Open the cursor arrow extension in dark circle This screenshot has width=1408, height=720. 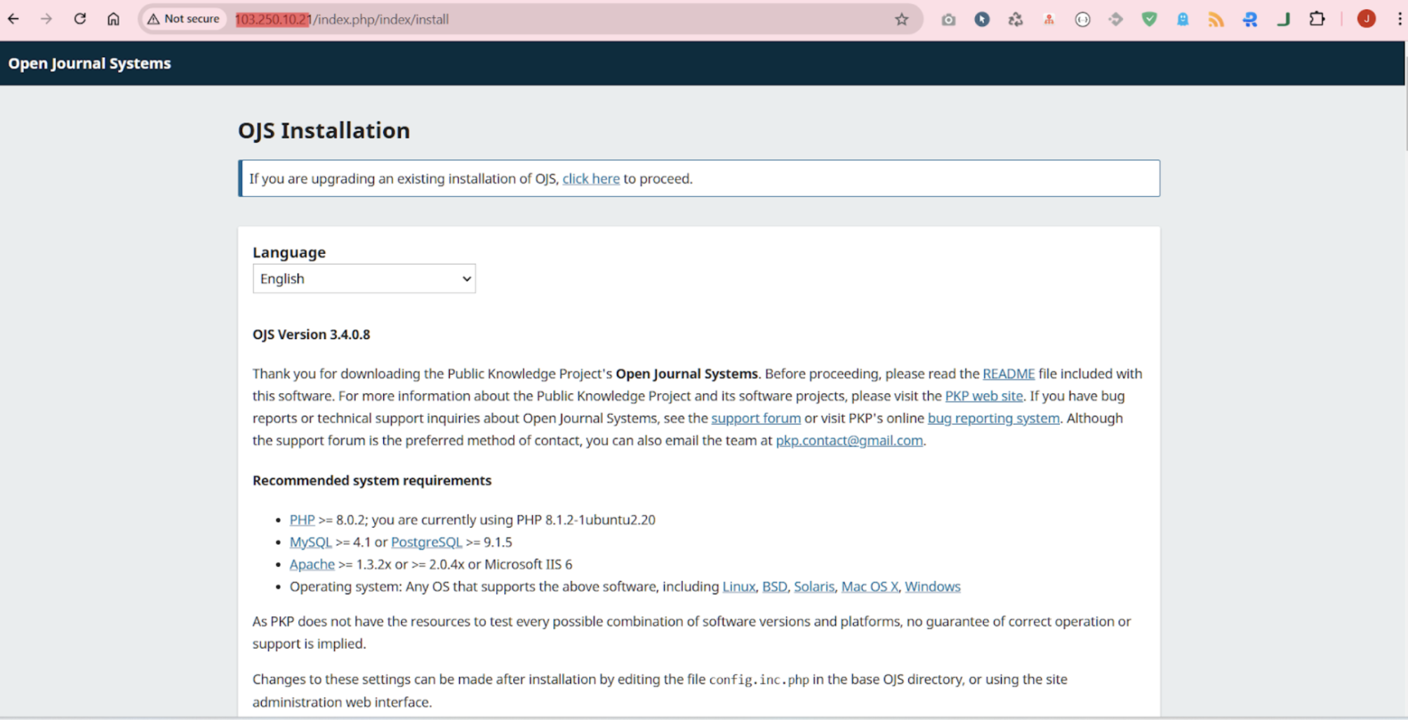click(982, 20)
